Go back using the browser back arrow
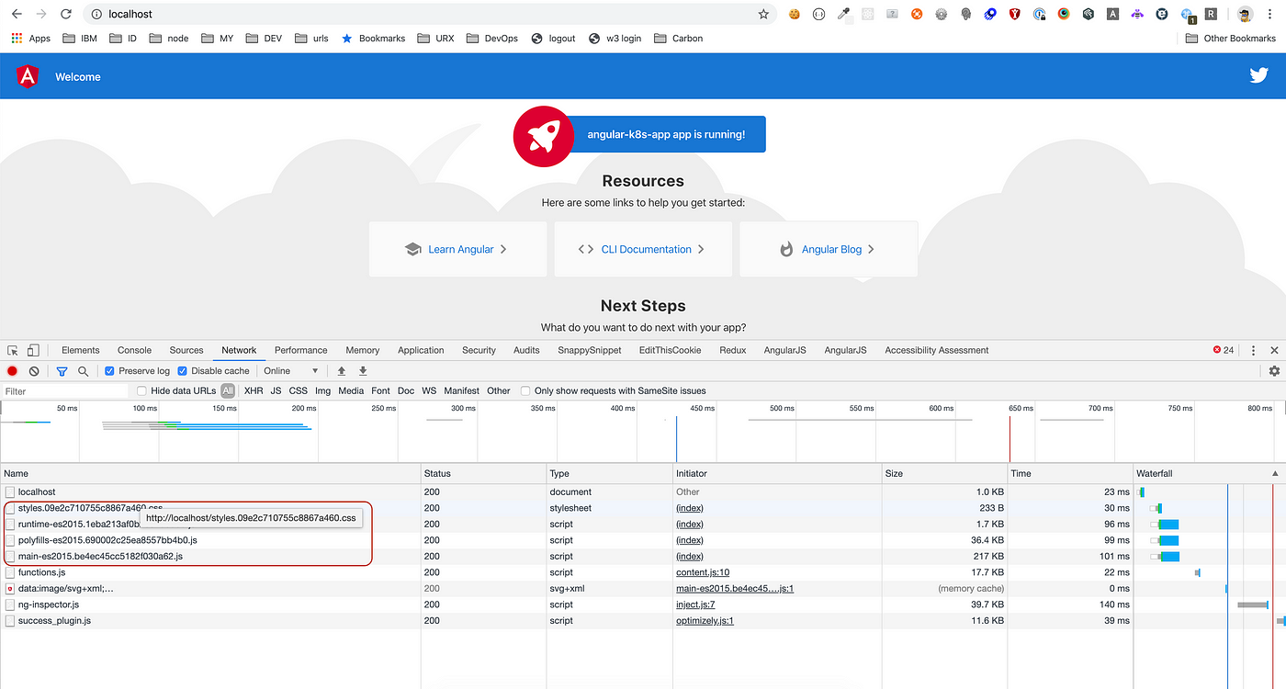The height and width of the screenshot is (689, 1286). point(17,14)
